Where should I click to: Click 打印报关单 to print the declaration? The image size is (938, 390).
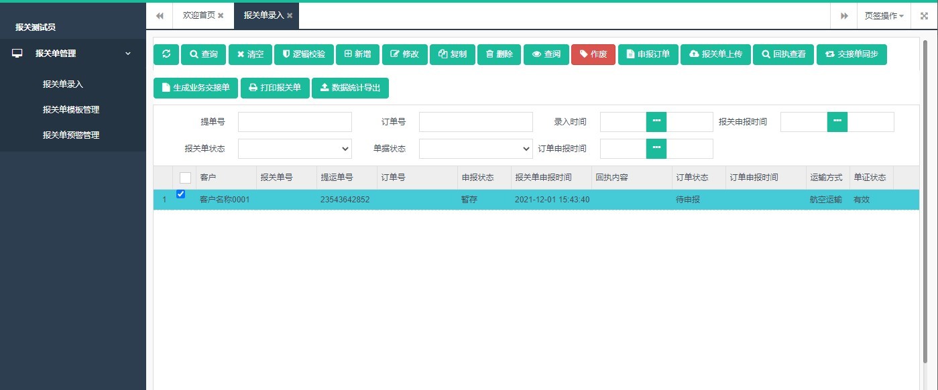275,87
